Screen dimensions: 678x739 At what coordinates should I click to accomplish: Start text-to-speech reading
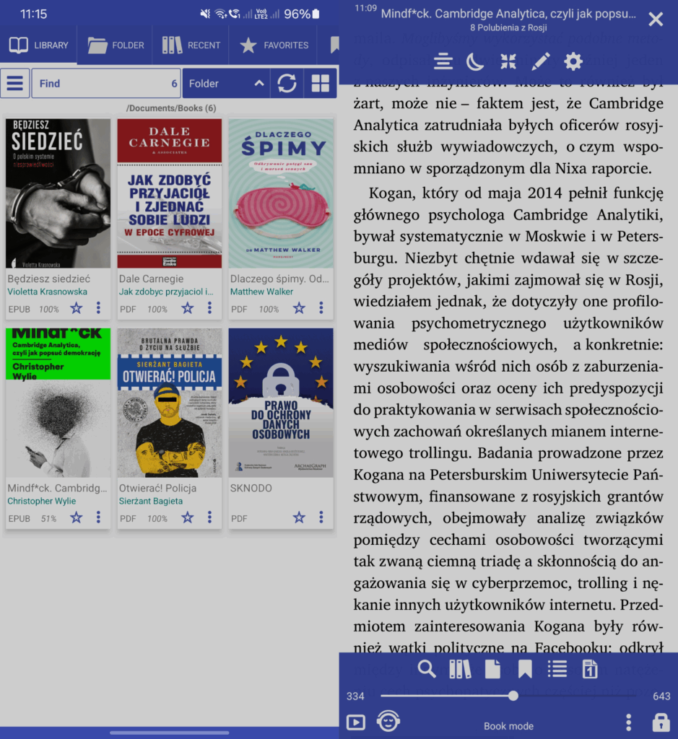388,721
